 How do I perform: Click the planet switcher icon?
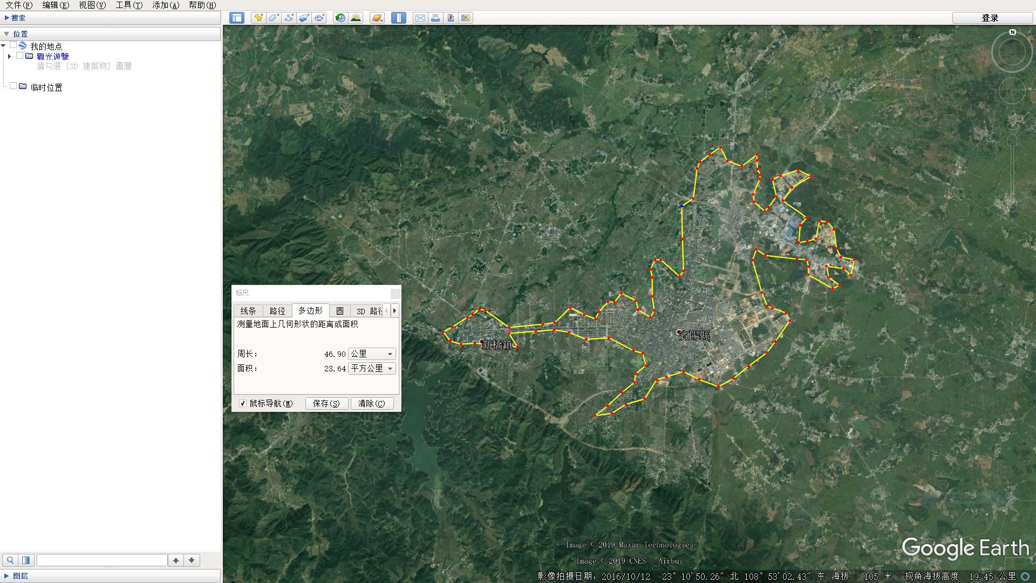pyautogui.click(x=377, y=18)
